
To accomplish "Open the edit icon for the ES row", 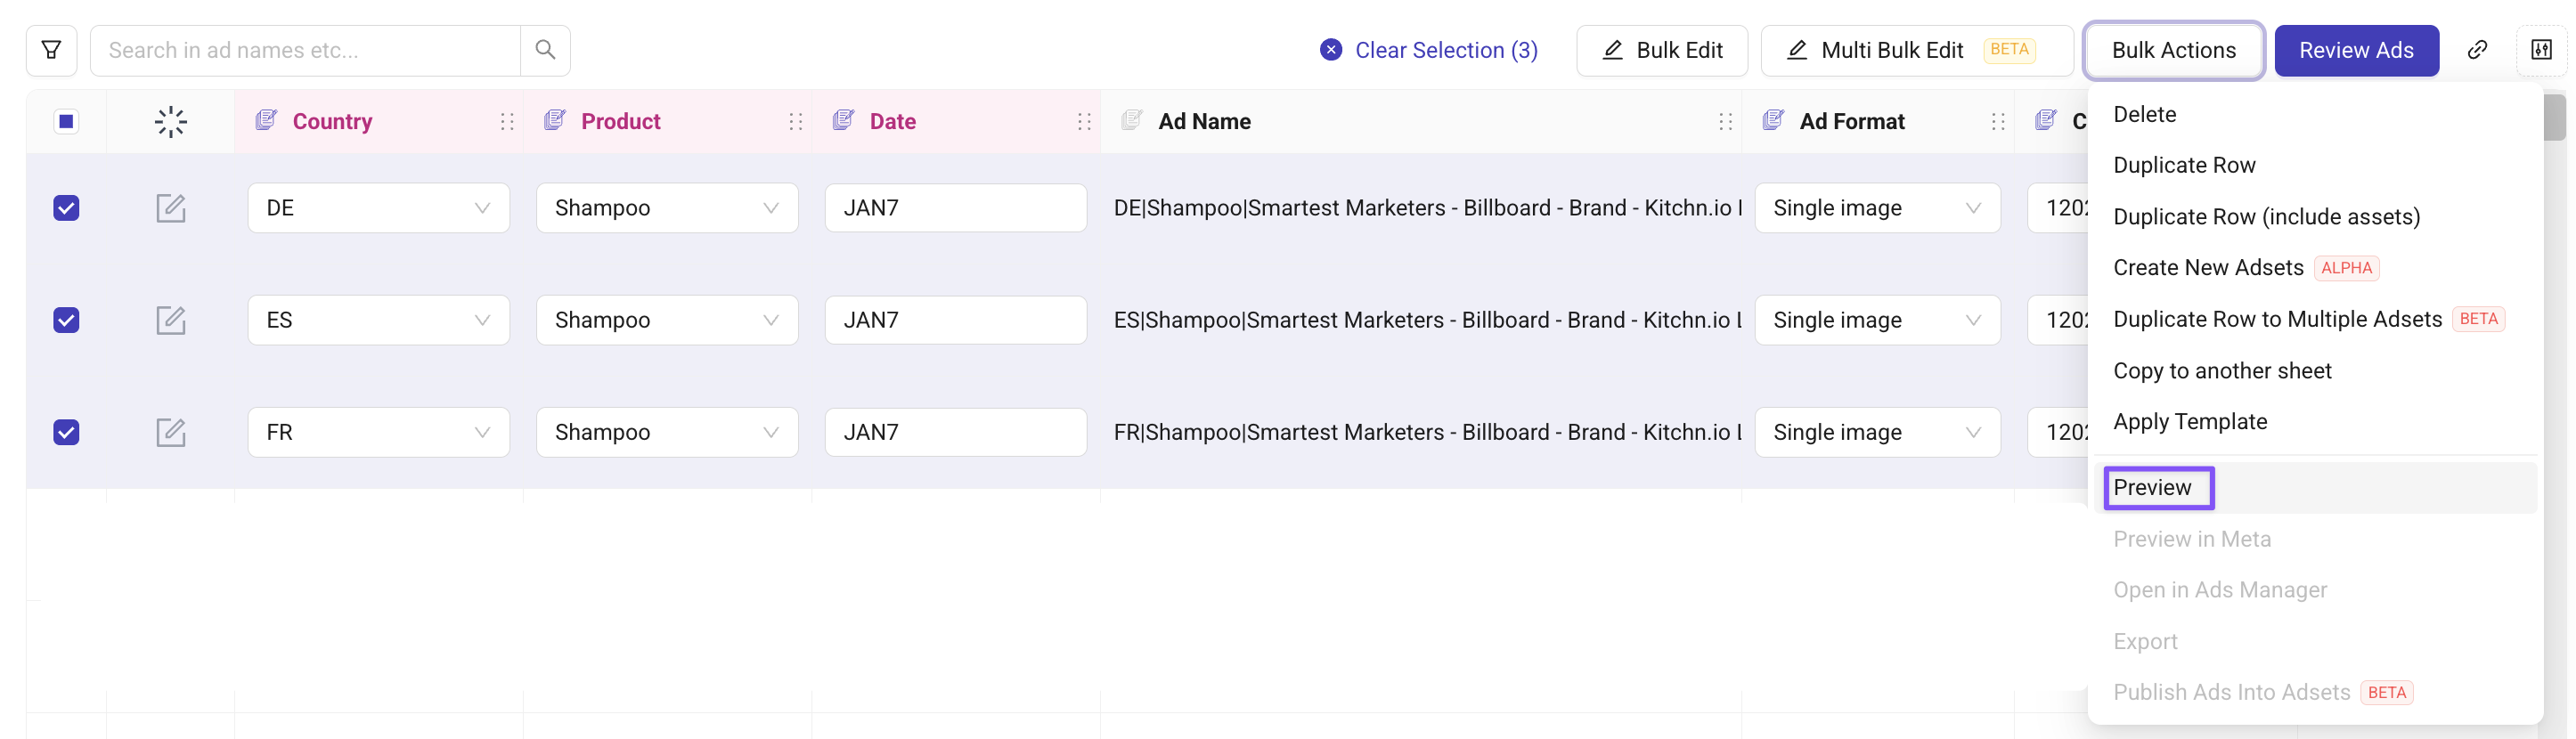I will point(171,320).
